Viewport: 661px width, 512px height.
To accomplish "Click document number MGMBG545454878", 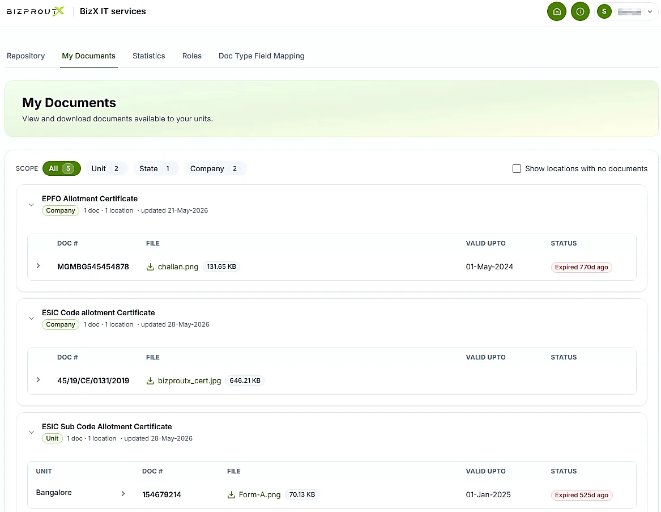I will pos(93,266).
